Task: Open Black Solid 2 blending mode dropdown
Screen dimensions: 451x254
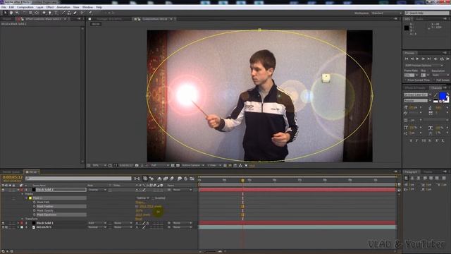Action: pyautogui.click(x=97, y=190)
